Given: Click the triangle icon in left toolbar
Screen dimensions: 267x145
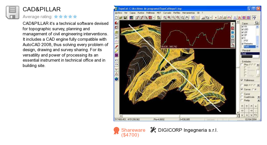Looking at the screenshot, I should pos(116,74).
